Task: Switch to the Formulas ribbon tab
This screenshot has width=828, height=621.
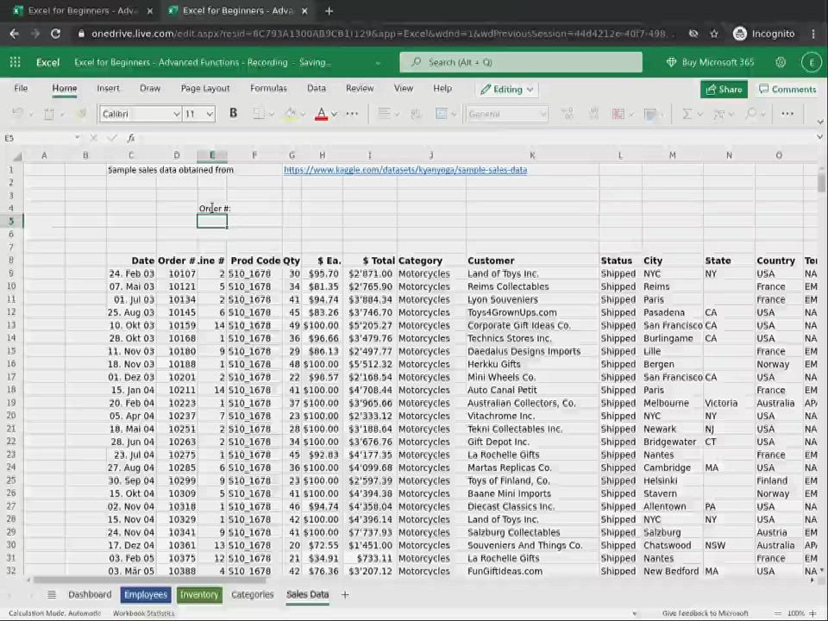Action: [268, 88]
